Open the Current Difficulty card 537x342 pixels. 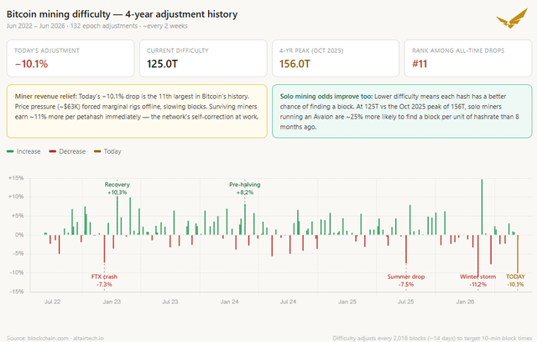[x=203, y=58]
